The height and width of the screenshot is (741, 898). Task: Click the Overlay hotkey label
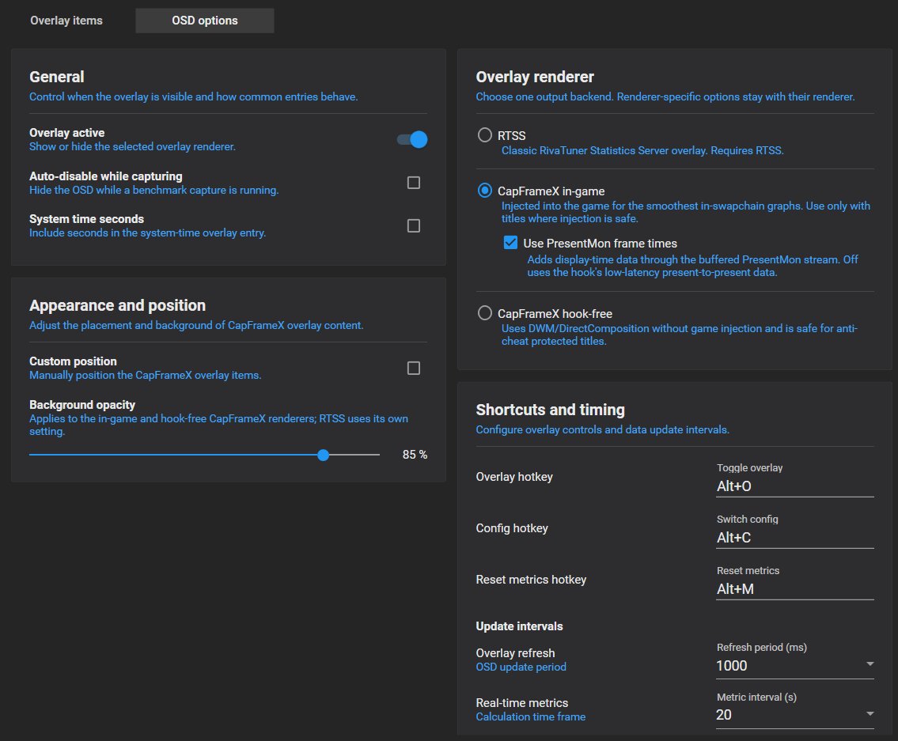click(514, 477)
